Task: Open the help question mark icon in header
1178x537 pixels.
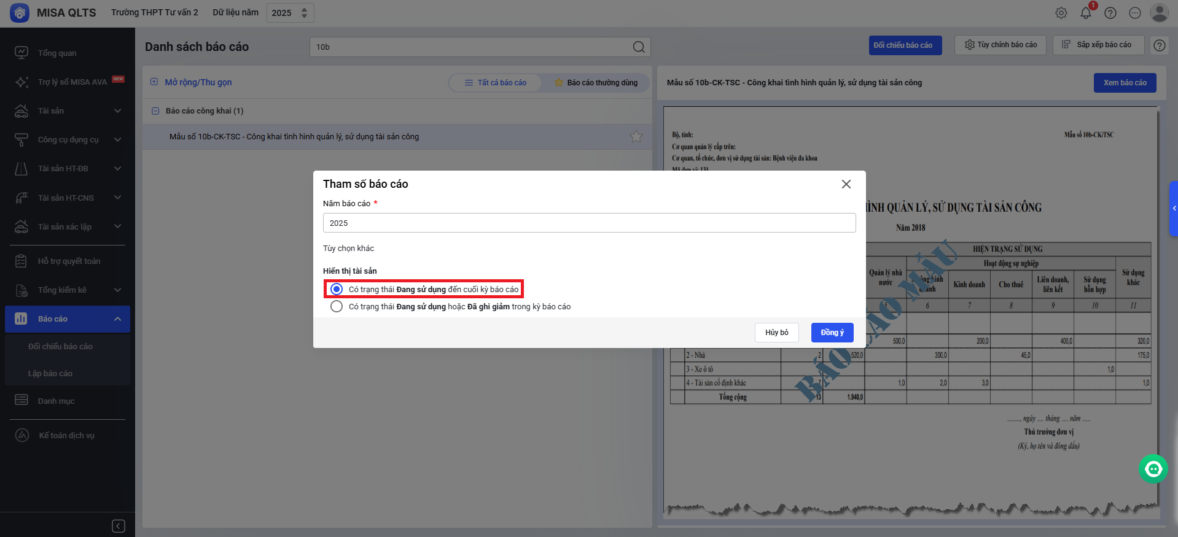Action: (1110, 13)
